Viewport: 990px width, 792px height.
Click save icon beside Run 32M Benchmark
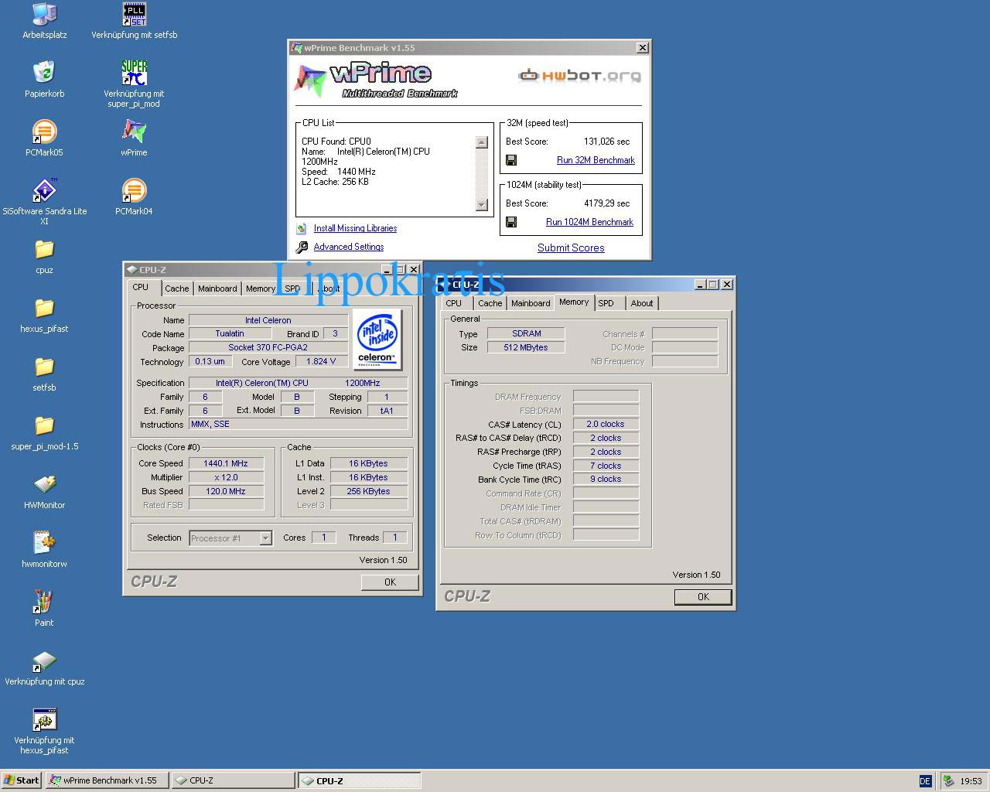(x=511, y=160)
